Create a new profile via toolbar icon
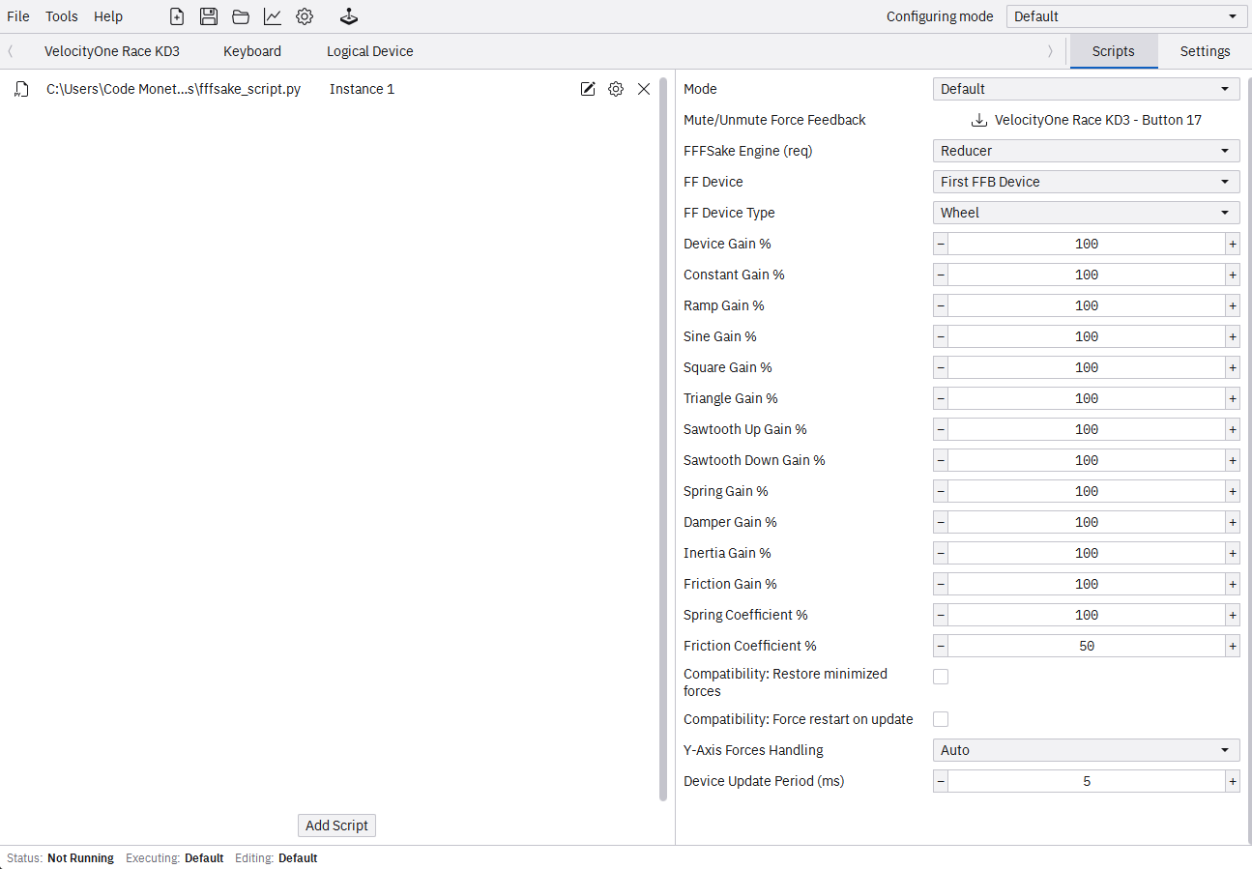1252x869 pixels. [x=176, y=16]
